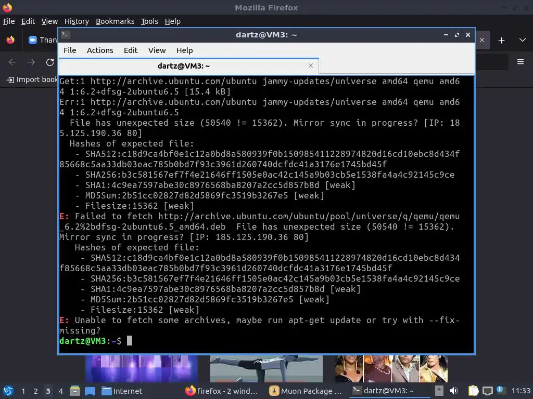The image size is (533, 399).
Task: Click the 11:33 clock
Action: click(x=521, y=391)
